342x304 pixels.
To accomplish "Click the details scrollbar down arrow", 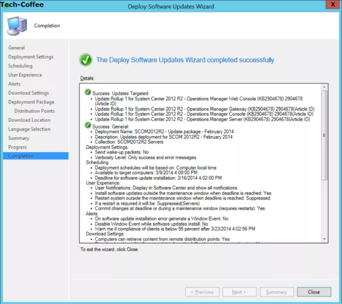I will coord(324,239).
